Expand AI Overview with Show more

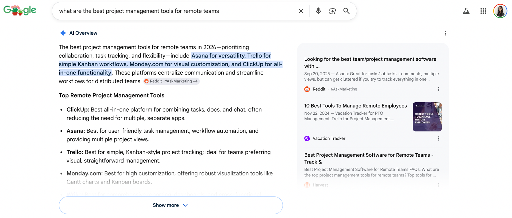(171, 205)
